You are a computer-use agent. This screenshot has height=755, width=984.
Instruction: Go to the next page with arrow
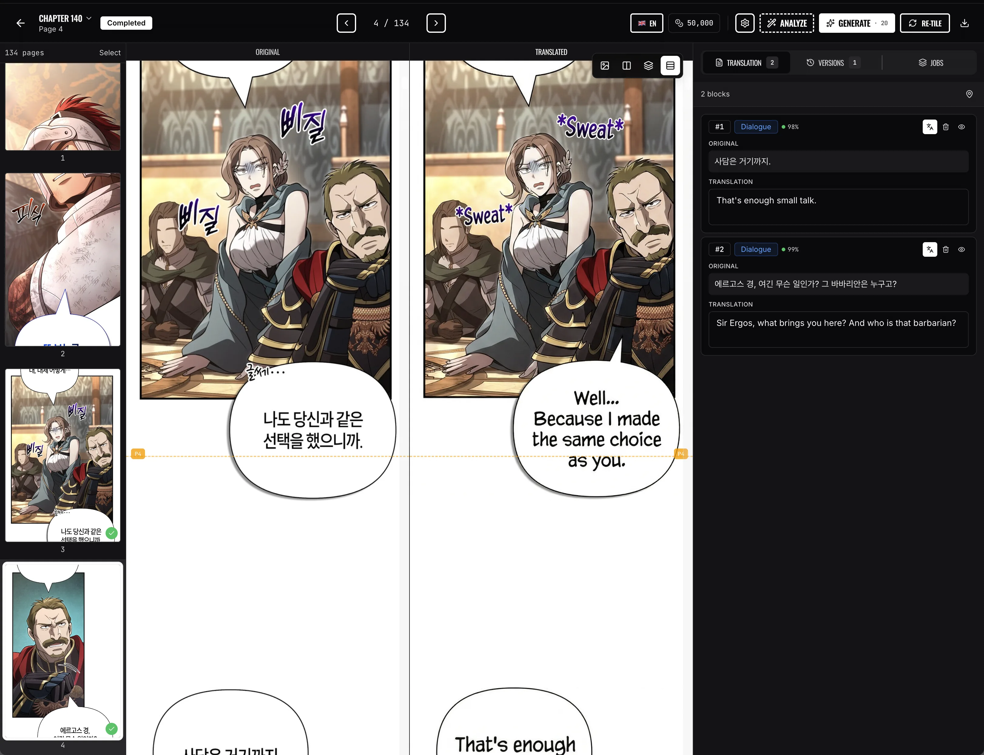click(x=435, y=23)
